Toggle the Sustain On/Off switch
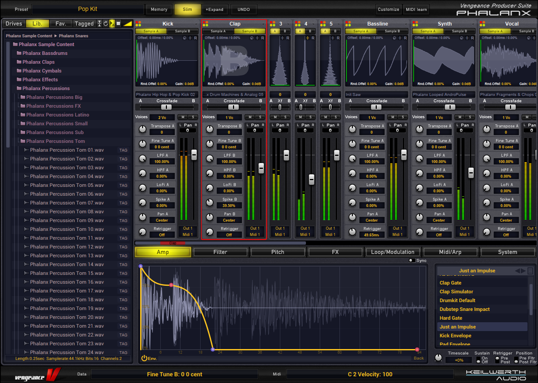538x383 pixels. 479,360
